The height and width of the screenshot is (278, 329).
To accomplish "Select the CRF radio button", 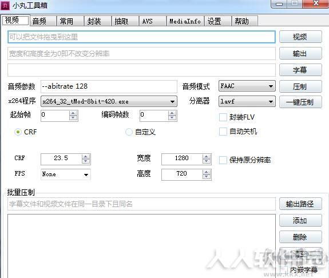I will click(x=18, y=132).
